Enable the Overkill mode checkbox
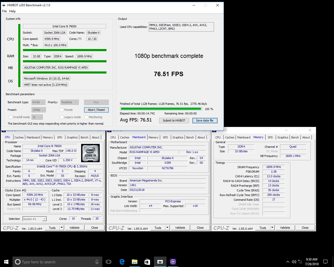The image size is (334, 267). click(11, 117)
